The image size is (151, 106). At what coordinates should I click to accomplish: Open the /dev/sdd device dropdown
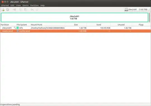coord(137,9)
